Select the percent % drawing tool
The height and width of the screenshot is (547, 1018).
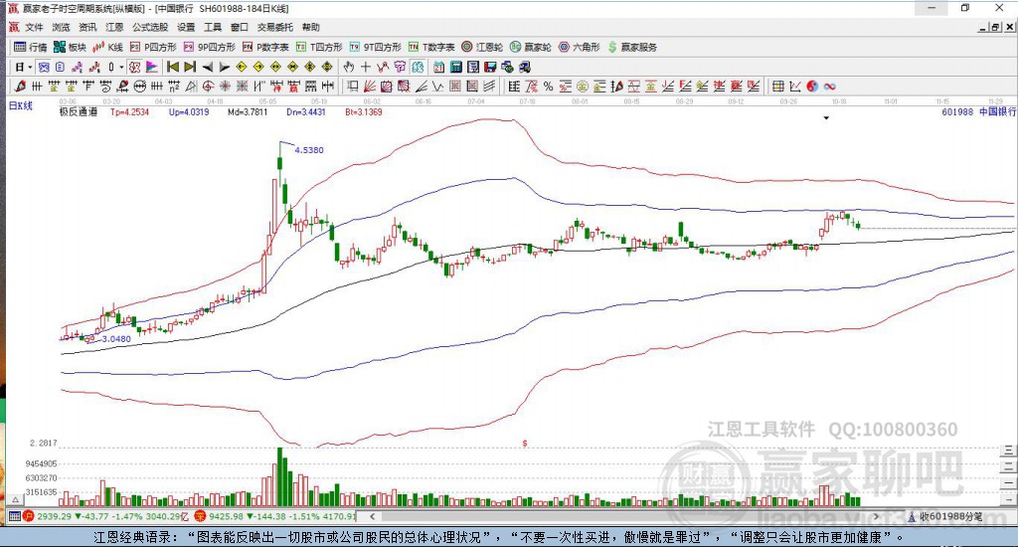548,87
